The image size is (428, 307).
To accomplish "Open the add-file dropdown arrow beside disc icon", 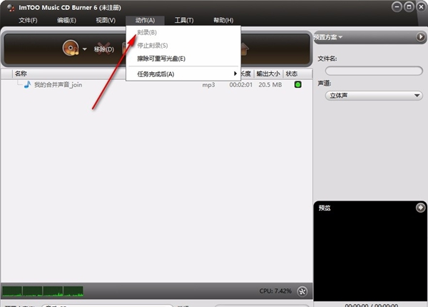I will (85, 49).
